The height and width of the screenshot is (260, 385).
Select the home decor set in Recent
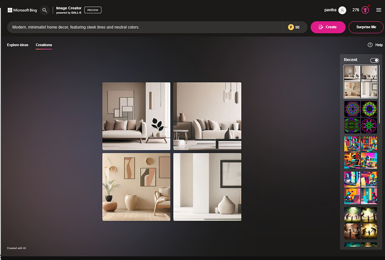point(361,82)
